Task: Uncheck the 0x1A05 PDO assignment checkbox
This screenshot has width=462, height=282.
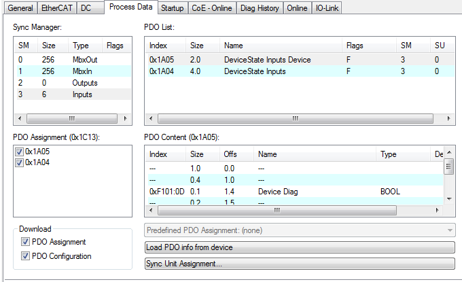Action: coord(18,151)
